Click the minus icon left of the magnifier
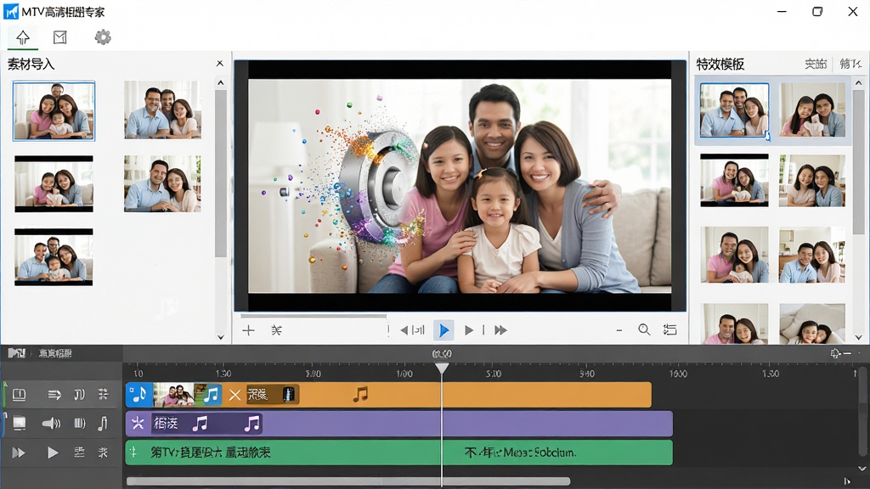The image size is (870, 489). click(619, 330)
